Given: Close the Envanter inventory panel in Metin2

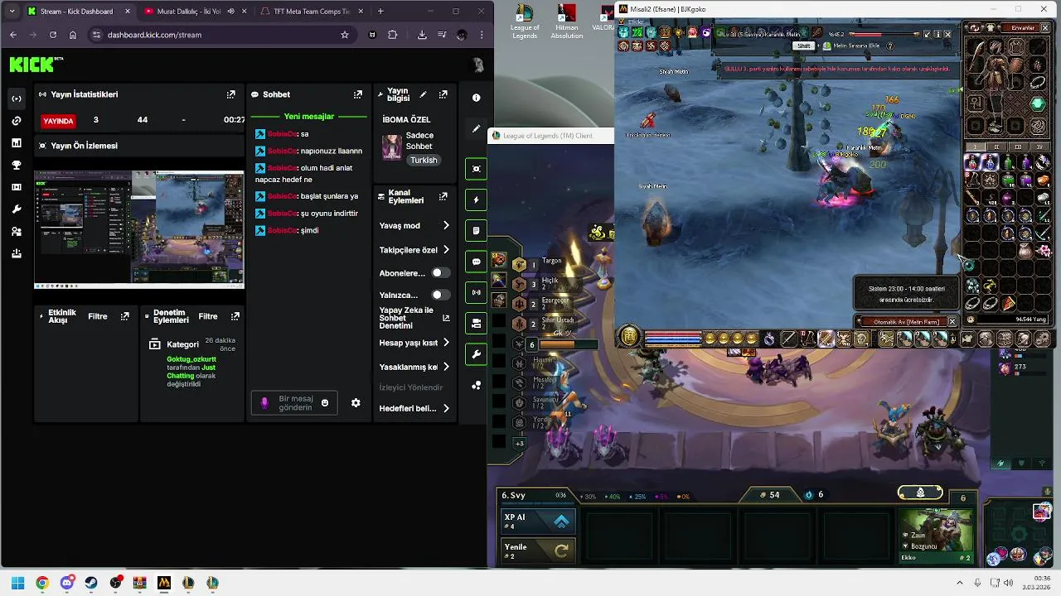Looking at the screenshot, I should click(x=1044, y=27).
